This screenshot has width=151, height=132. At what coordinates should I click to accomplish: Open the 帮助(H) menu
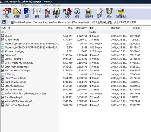click(x=57, y=5)
